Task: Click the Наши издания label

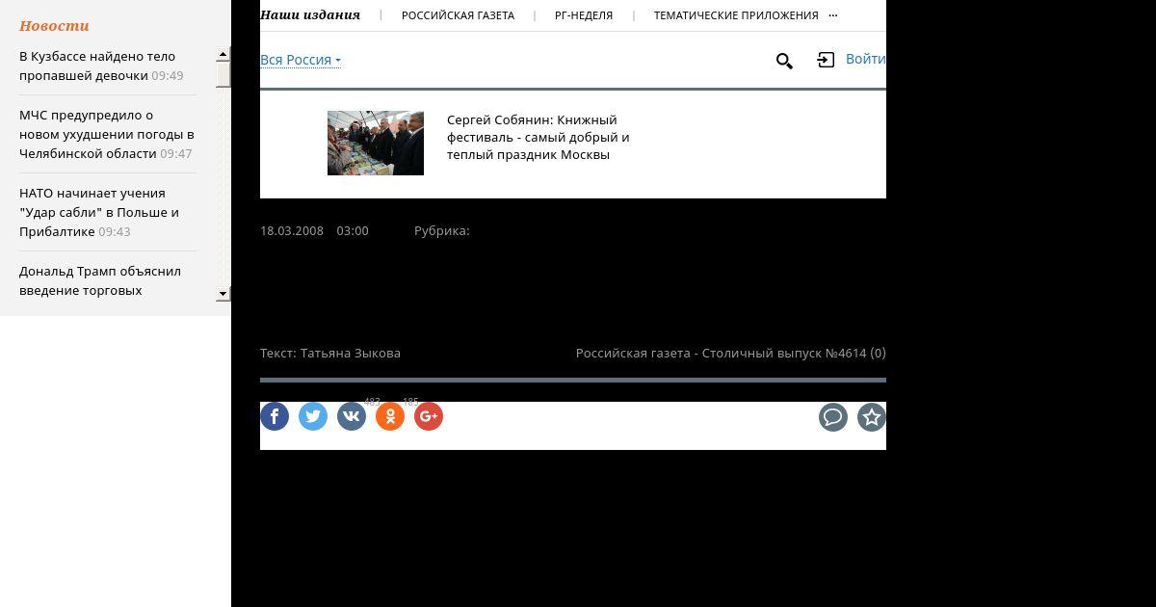Action: [x=310, y=14]
